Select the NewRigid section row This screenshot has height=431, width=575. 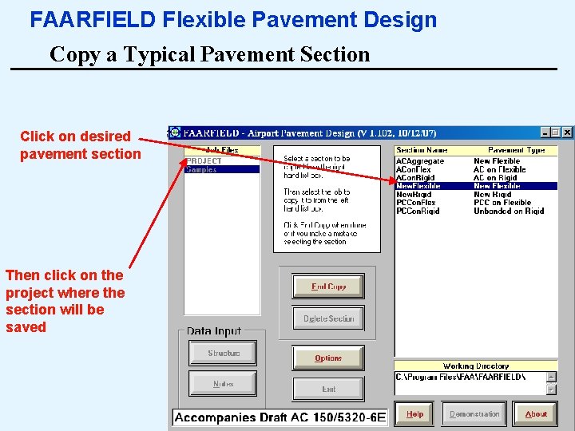coord(476,194)
